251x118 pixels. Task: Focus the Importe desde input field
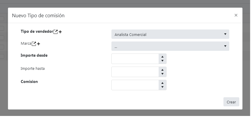click(x=135, y=59)
